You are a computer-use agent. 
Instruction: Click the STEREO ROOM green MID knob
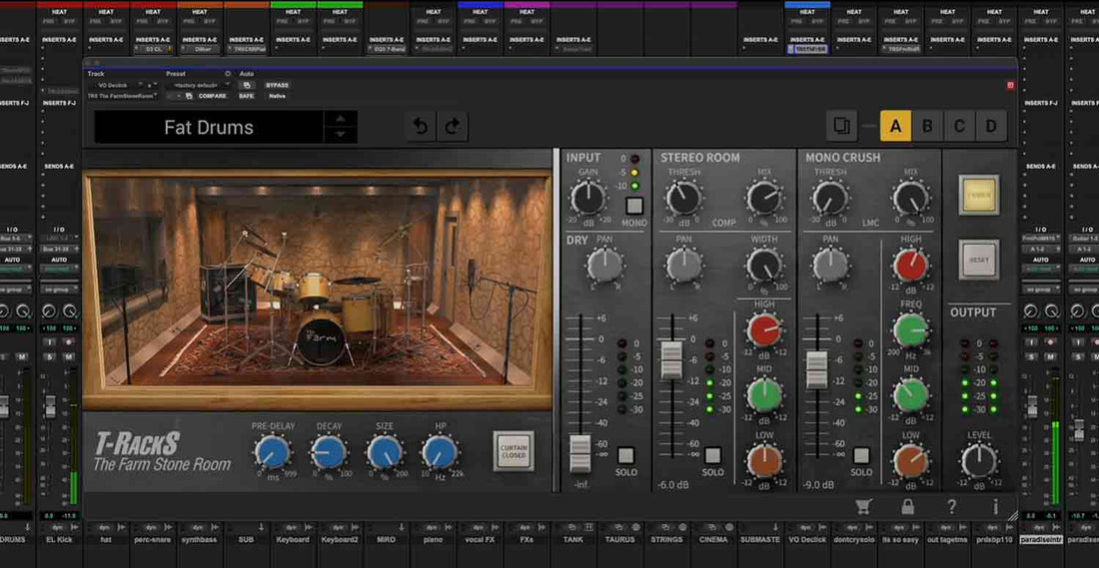click(764, 395)
